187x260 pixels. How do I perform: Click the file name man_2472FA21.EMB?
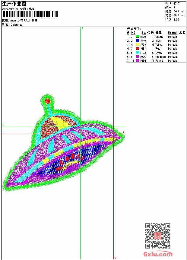[24, 21]
